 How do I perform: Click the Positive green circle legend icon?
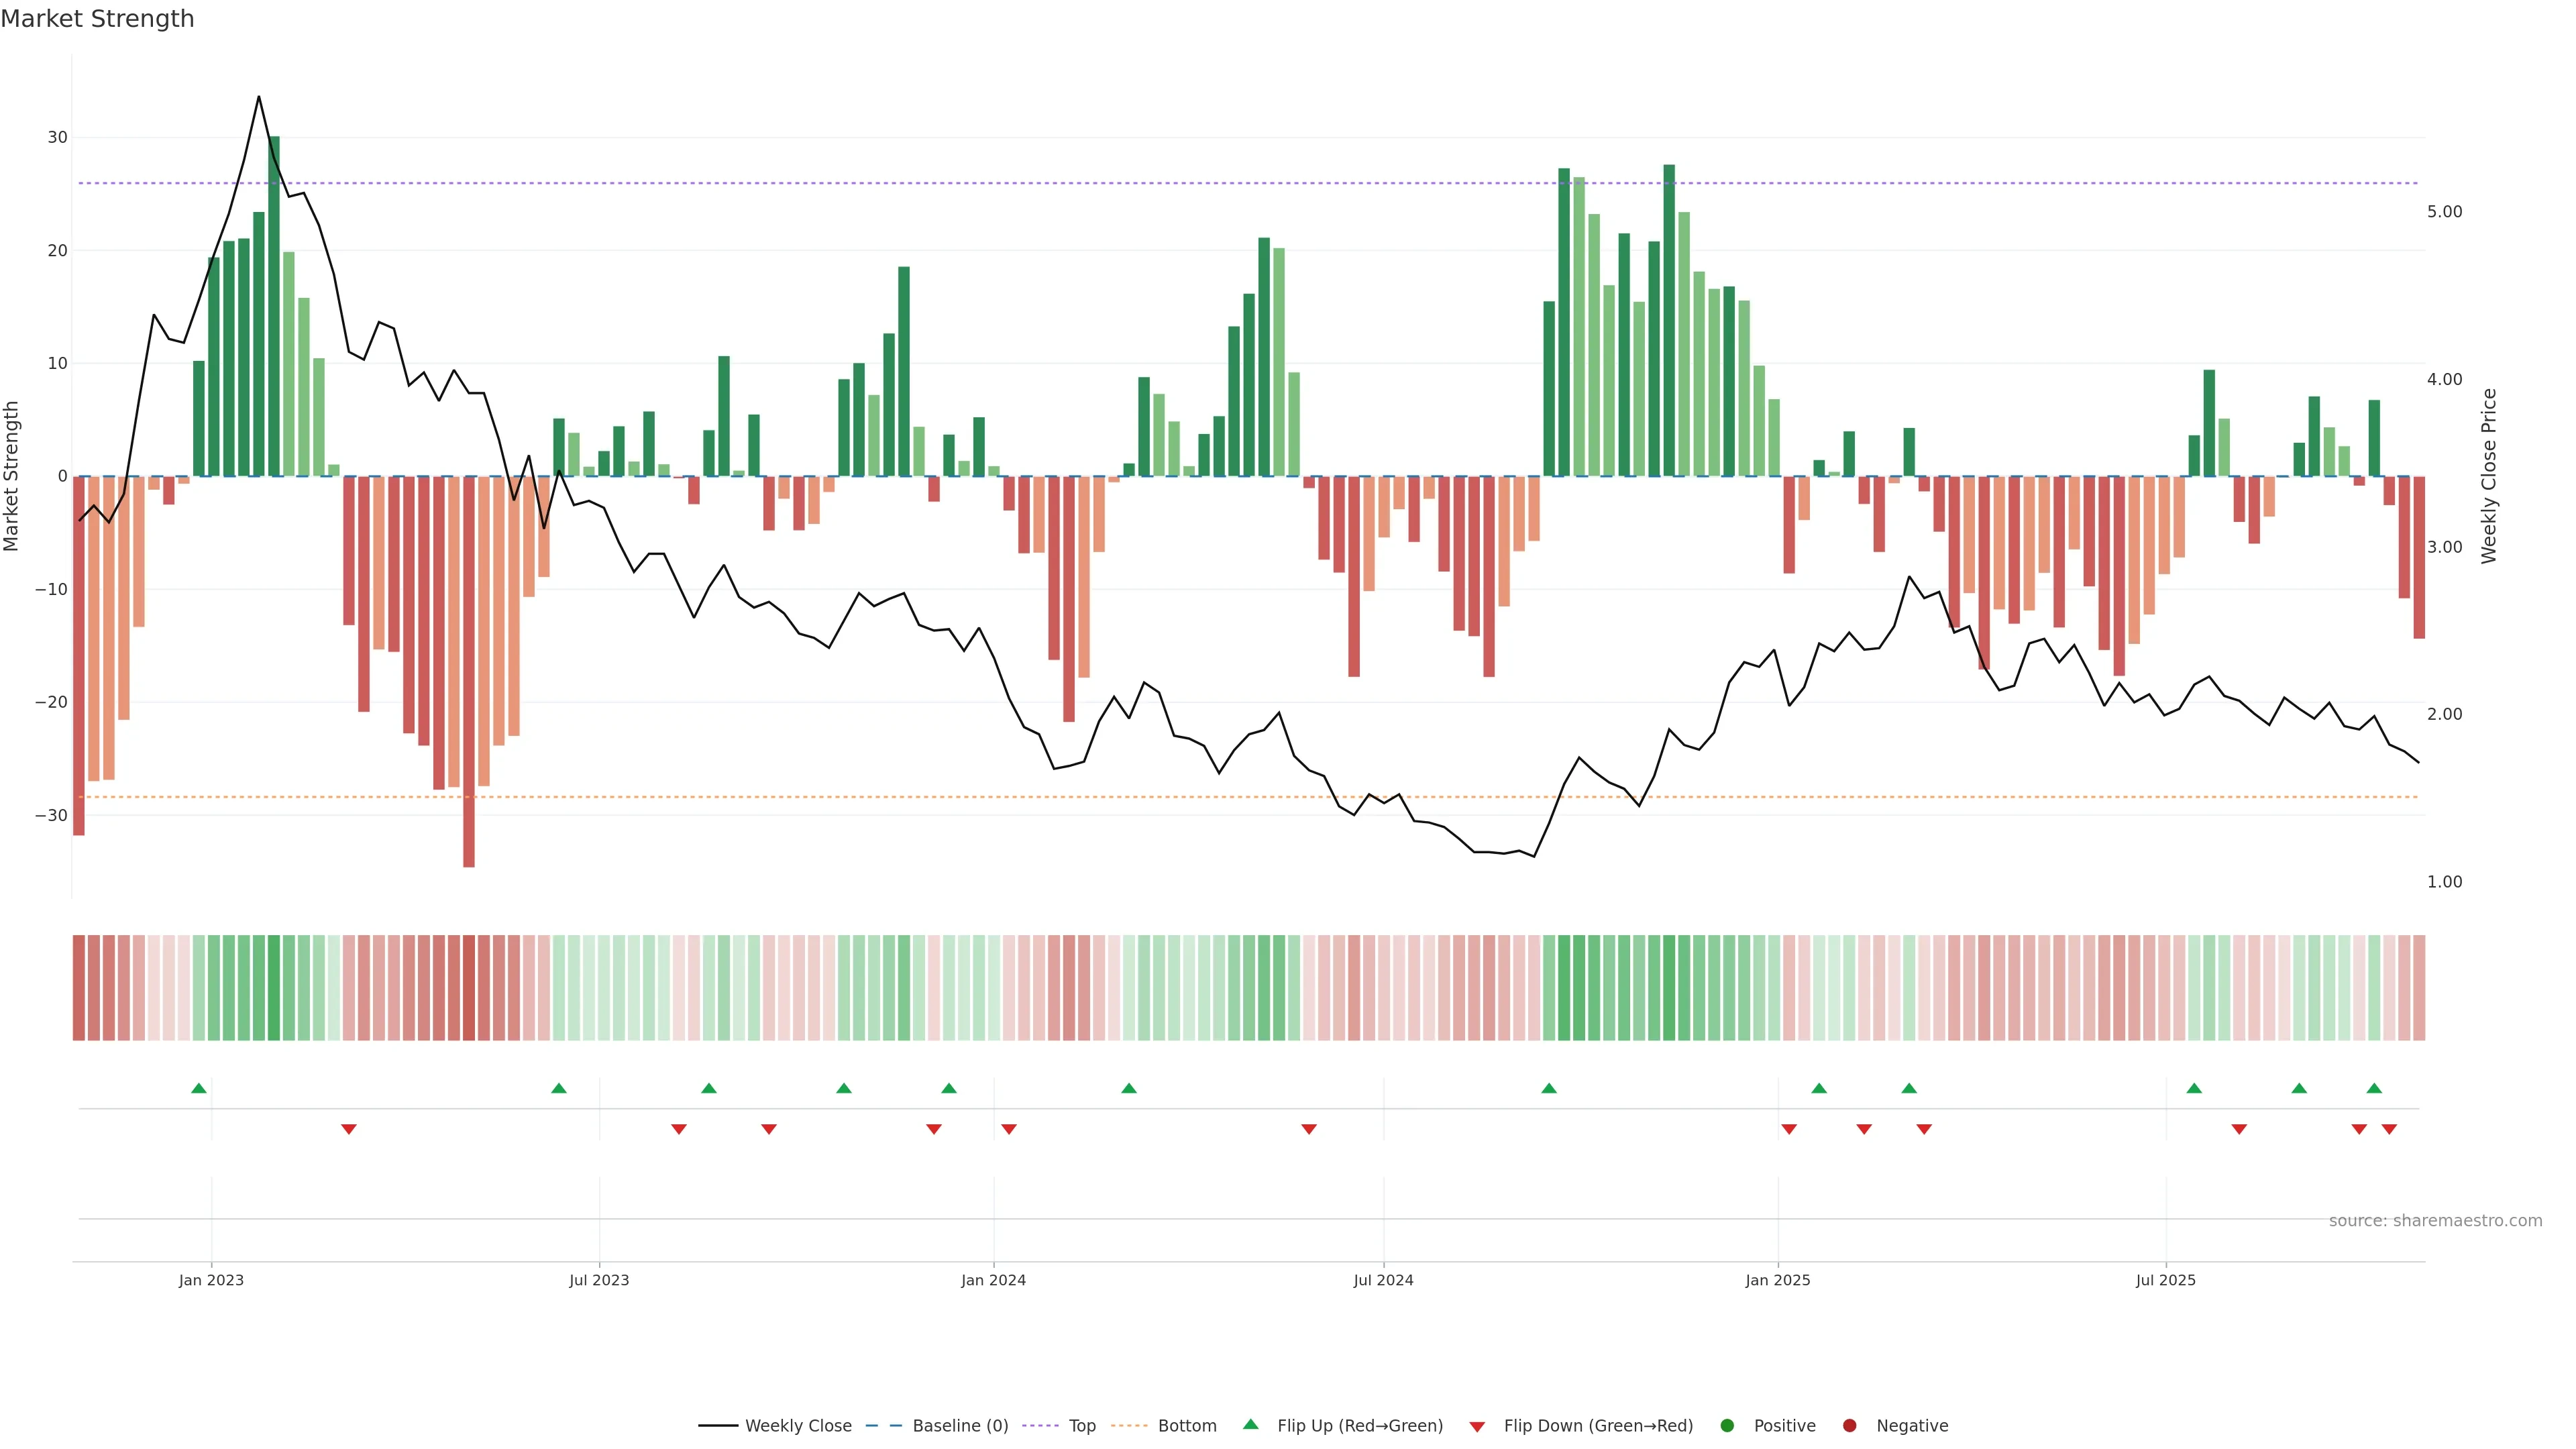pyautogui.click(x=1727, y=1426)
